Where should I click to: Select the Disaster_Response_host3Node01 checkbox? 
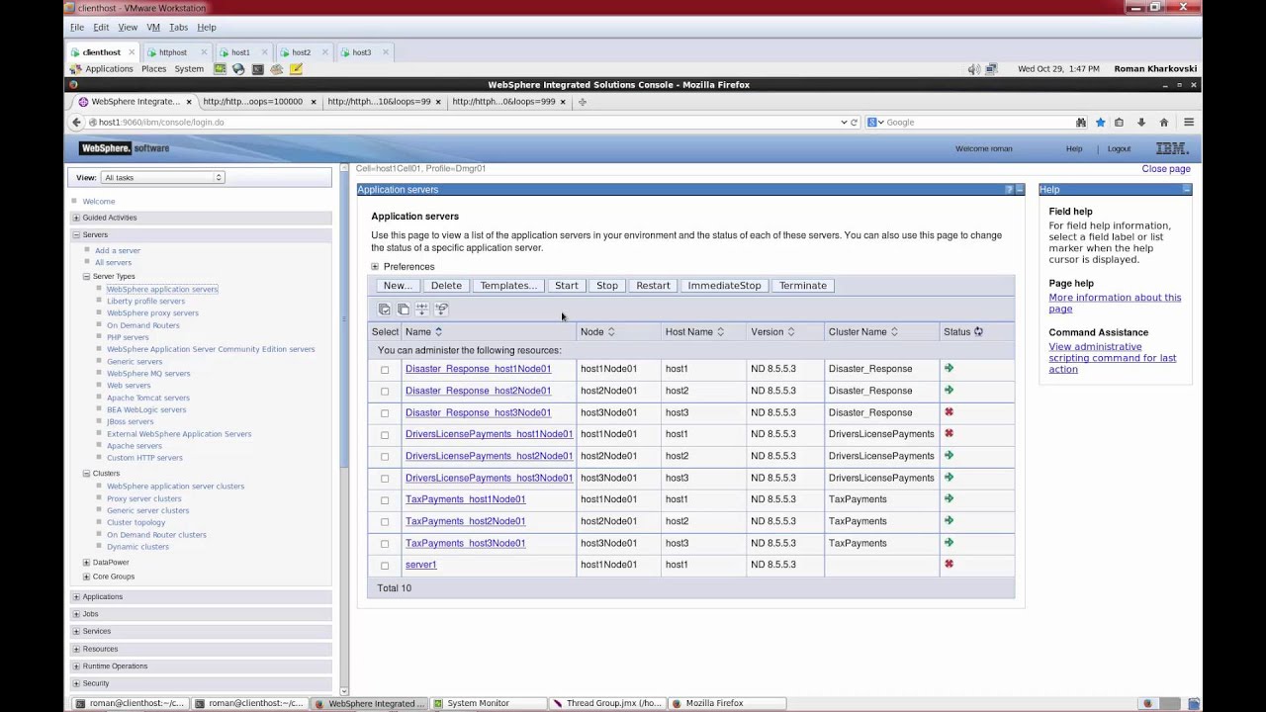pos(385,413)
